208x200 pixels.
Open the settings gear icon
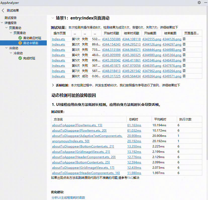[199, 3]
